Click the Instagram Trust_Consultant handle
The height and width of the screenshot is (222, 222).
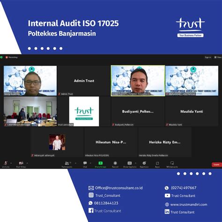[108, 195]
